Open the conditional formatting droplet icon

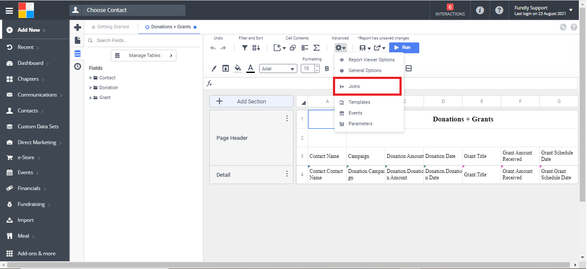point(226,69)
